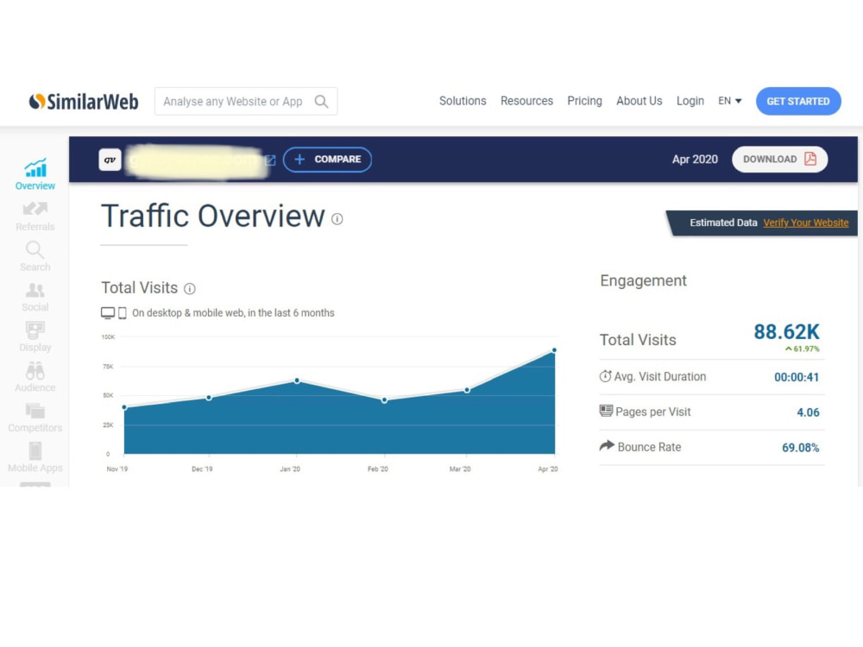Open the Referrals sidebar section
The width and height of the screenshot is (863, 647).
click(x=35, y=217)
